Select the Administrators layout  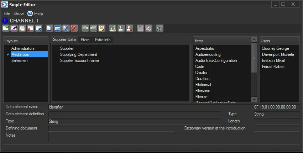(23, 48)
